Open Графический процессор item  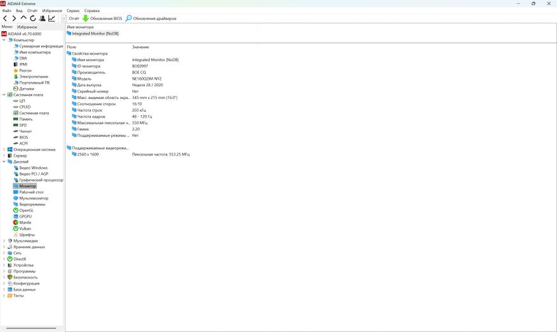(x=38, y=180)
